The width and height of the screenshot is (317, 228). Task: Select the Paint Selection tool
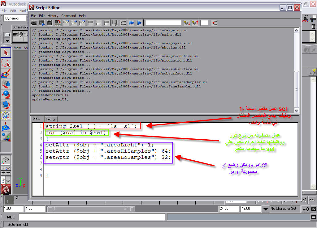(6, 73)
